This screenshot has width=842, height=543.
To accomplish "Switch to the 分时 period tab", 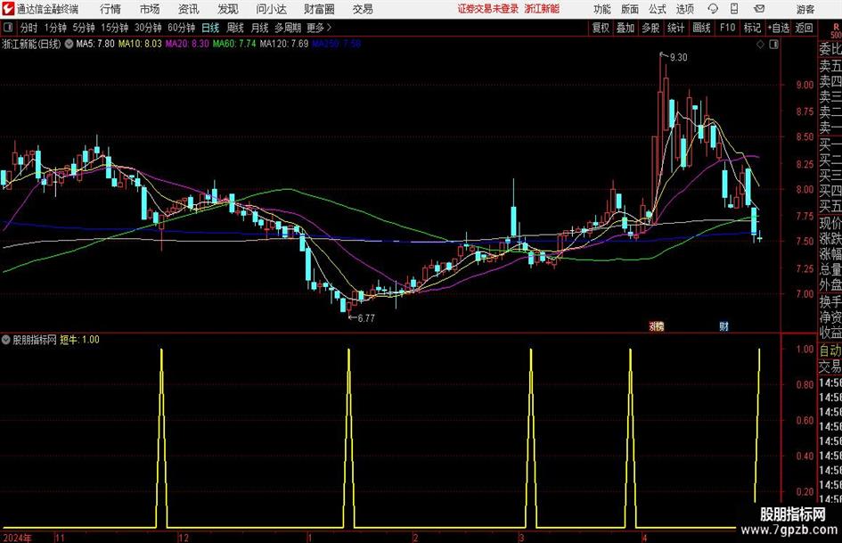I will [29, 28].
